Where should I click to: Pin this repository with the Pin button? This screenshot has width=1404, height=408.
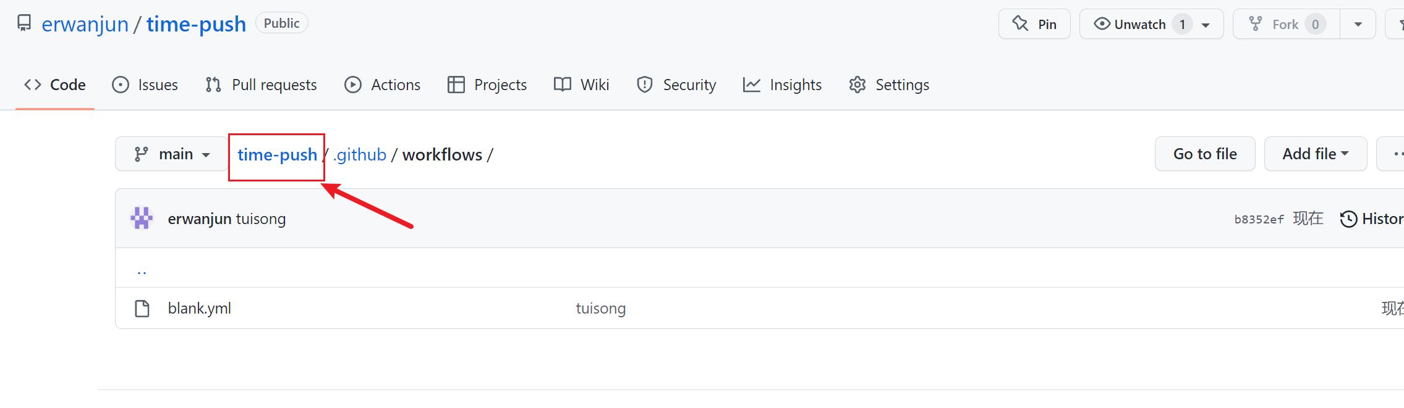pos(1034,24)
